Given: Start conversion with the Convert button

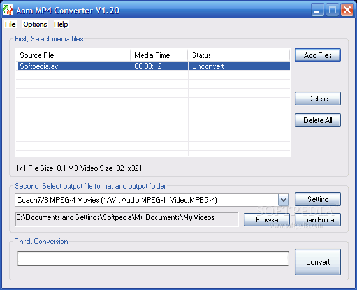Looking at the screenshot, I should tap(317, 262).
